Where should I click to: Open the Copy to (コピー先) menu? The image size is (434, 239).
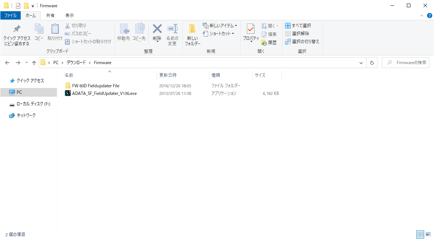139,33
